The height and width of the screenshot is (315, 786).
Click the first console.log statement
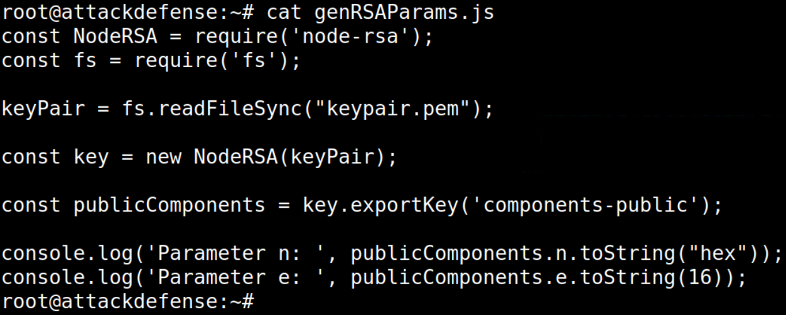pos(392,253)
